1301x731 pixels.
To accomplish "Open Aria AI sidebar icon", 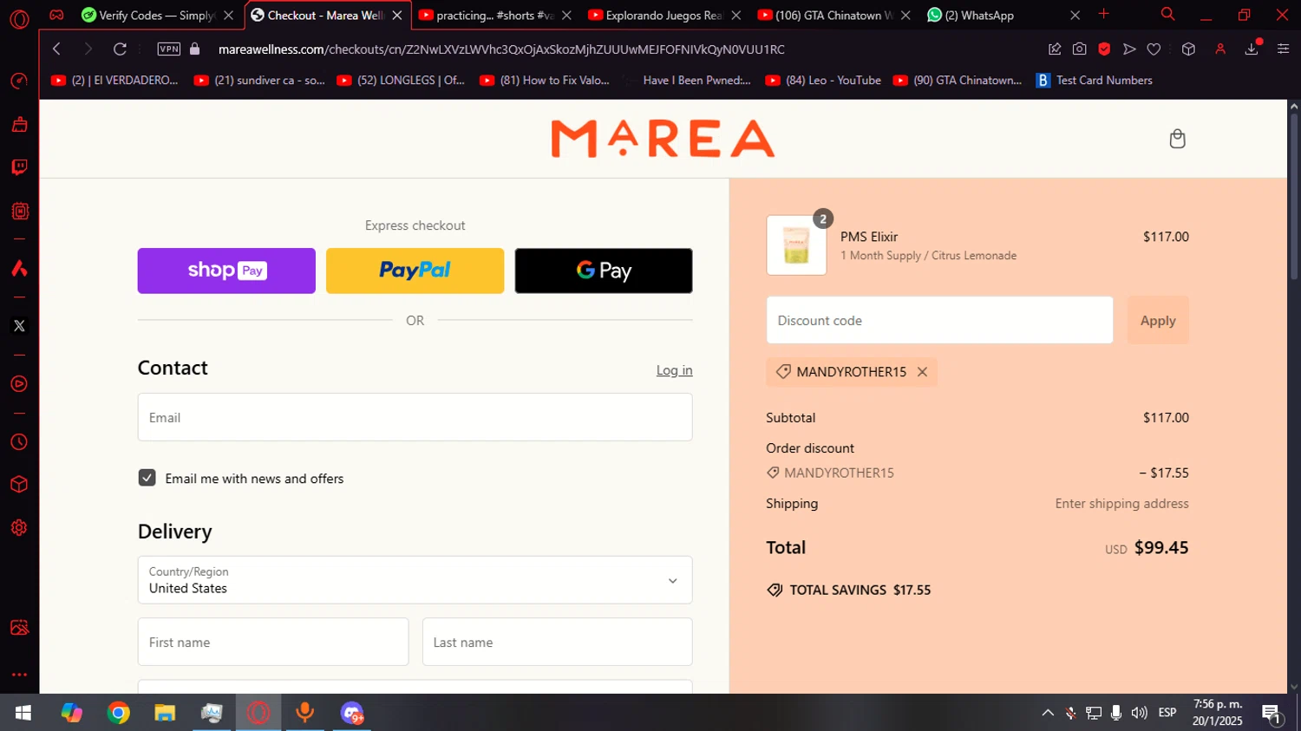I will point(19,268).
